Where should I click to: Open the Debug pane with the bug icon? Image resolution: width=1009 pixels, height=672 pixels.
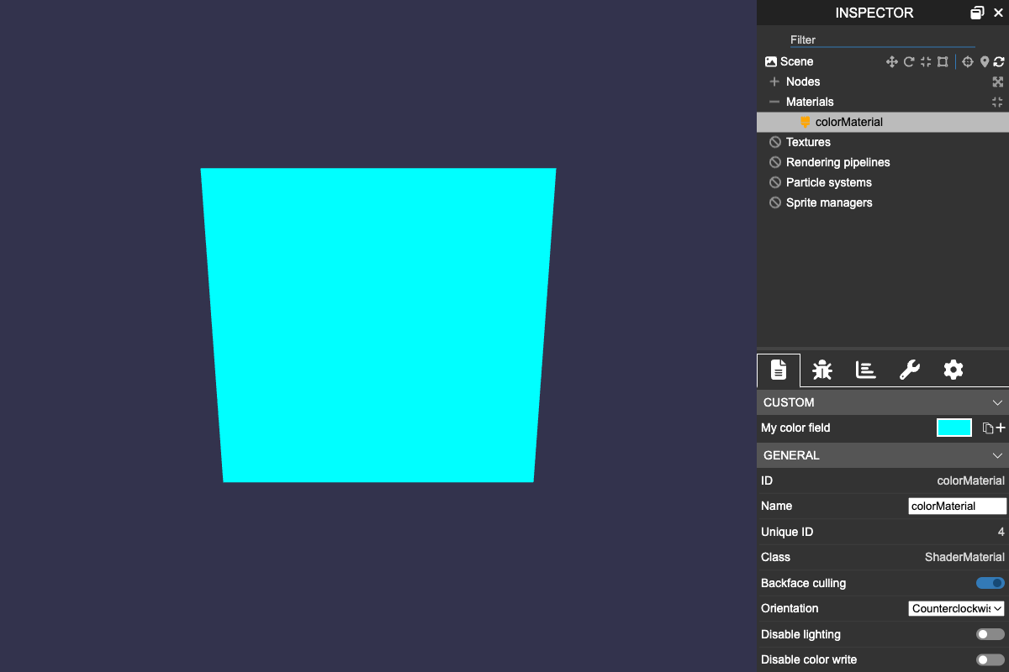pyautogui.click(x=821, y=370)
